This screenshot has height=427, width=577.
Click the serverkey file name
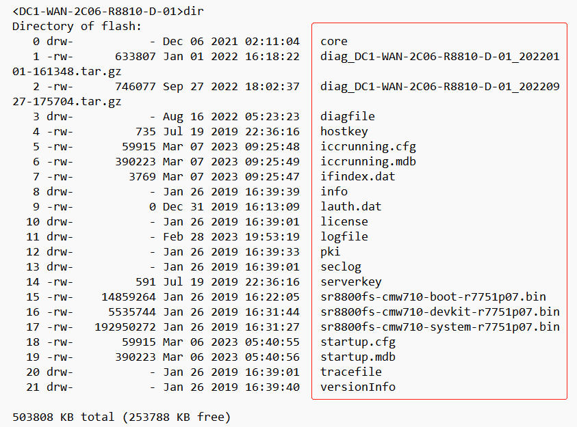350,281
